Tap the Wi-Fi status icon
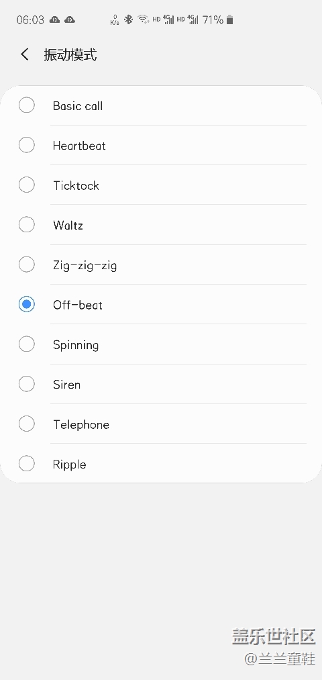Viewport: 322px width, 680px height. point(143,19)
